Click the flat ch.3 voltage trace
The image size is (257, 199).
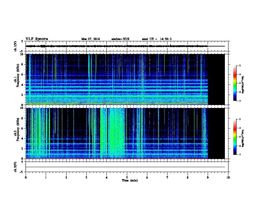(x=125, y=167)
